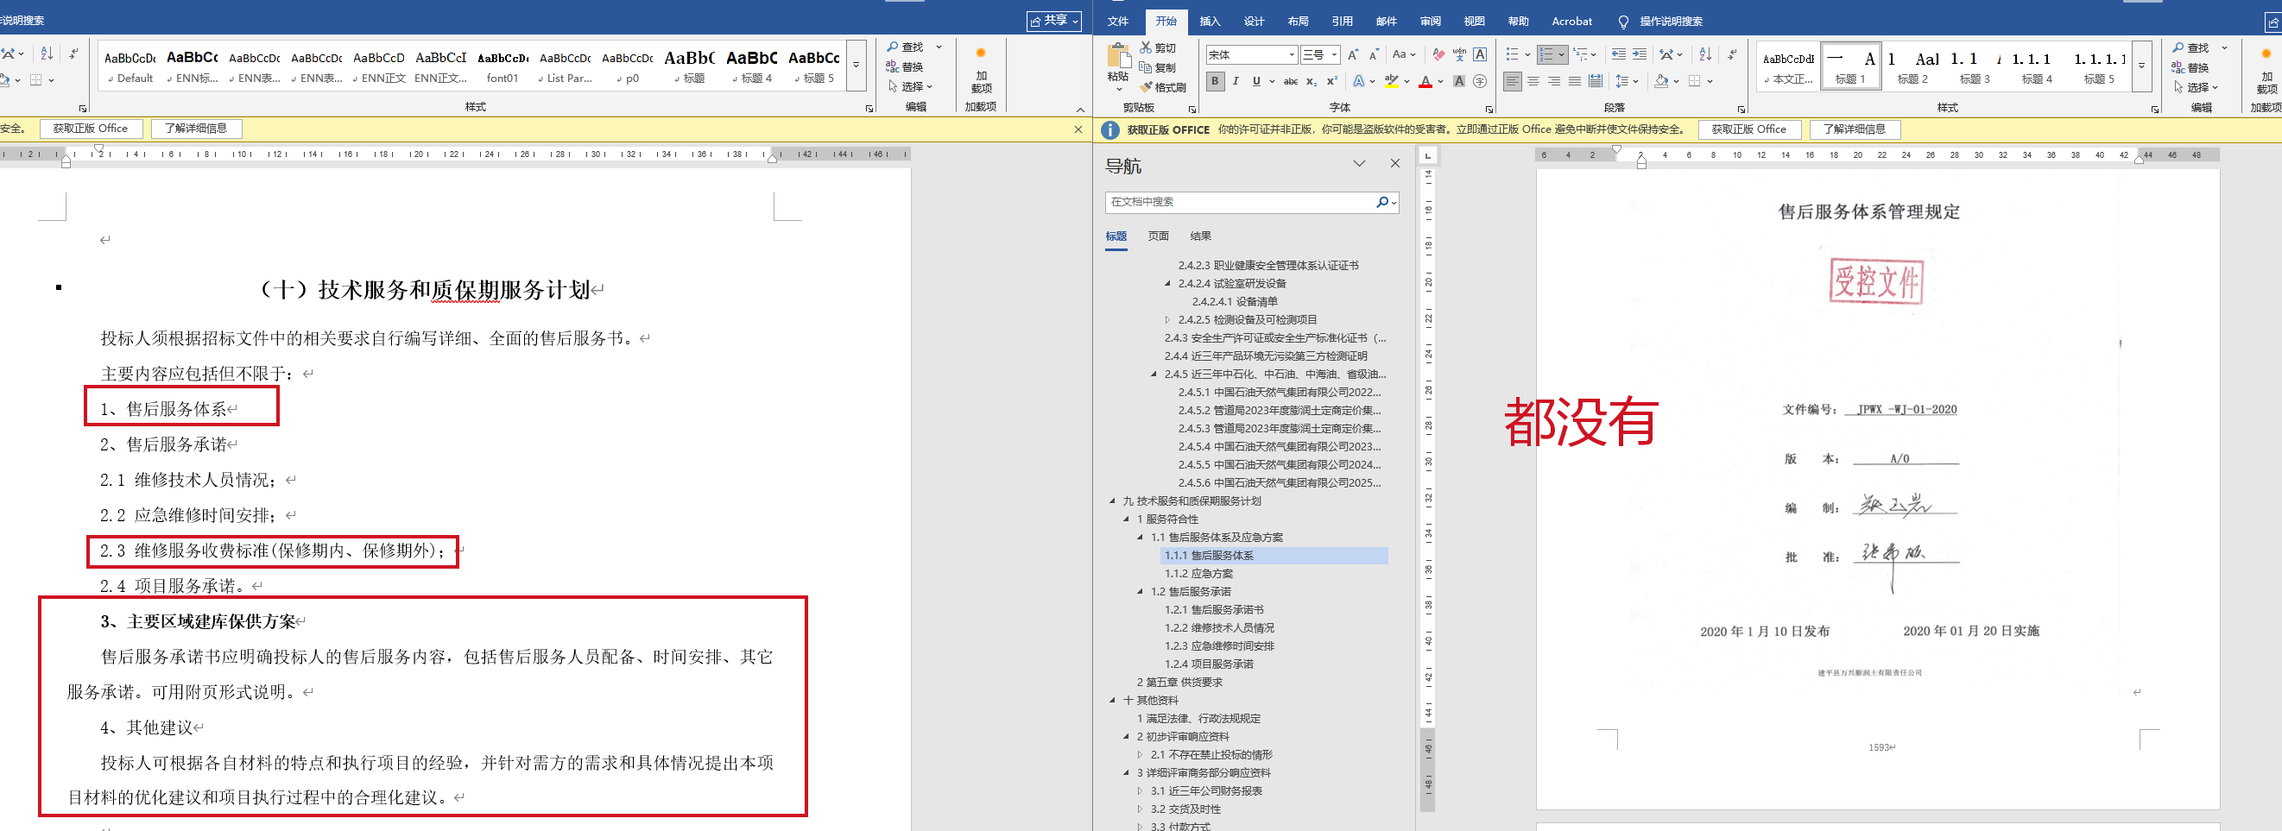Click the Cut scissors button in right window

(x=1158, y=47)
